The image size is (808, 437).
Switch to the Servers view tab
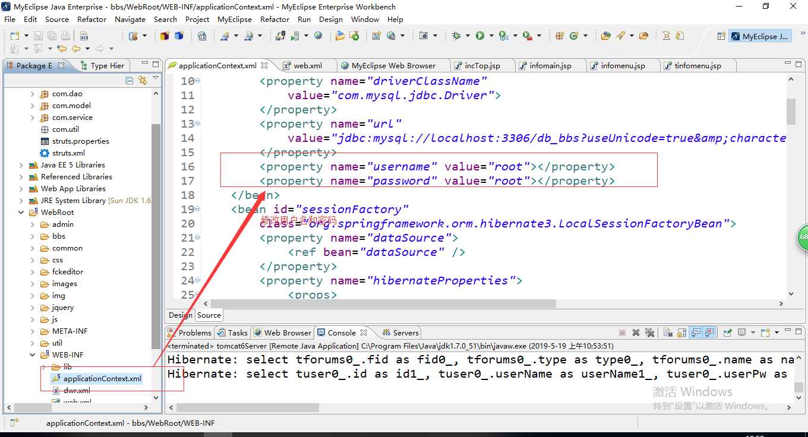coord(400,332)
